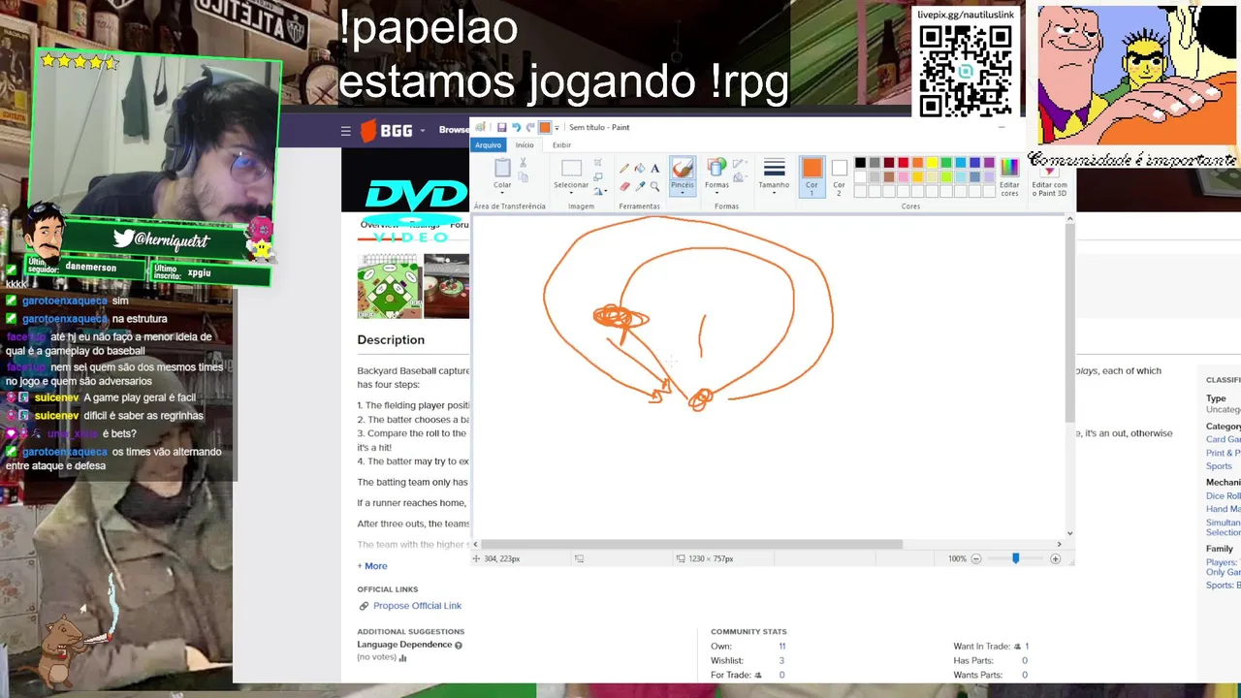Open the BGG hamburger menu
This screenshot has height=698, width=1241.
345,131
